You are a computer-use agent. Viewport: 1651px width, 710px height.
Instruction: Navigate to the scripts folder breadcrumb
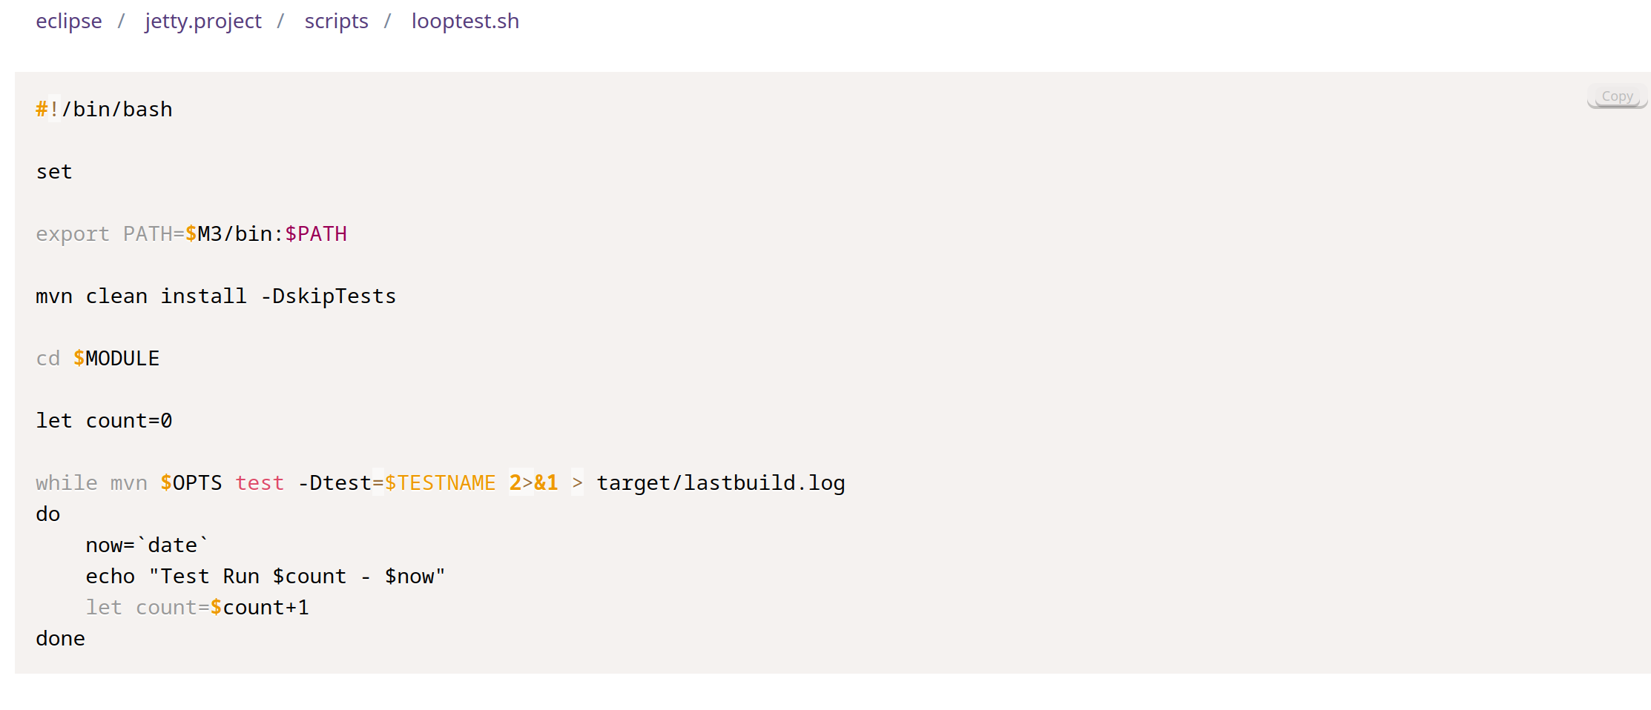(336, 21)
